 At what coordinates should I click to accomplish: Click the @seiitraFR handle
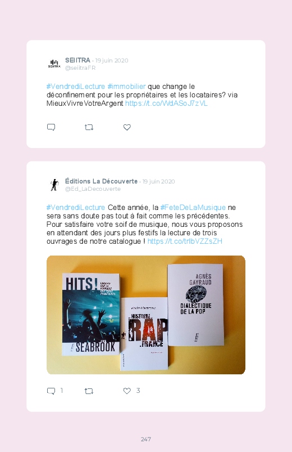click(x=80, y=68)
